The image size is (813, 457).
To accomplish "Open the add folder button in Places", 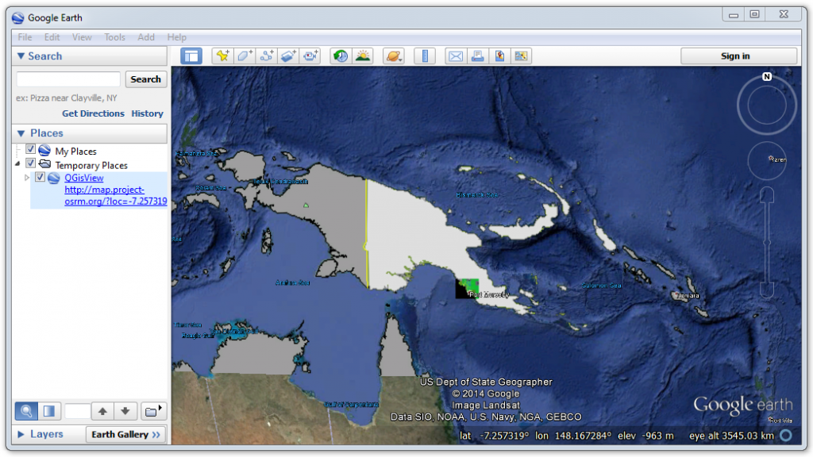I will coord(153,412).
